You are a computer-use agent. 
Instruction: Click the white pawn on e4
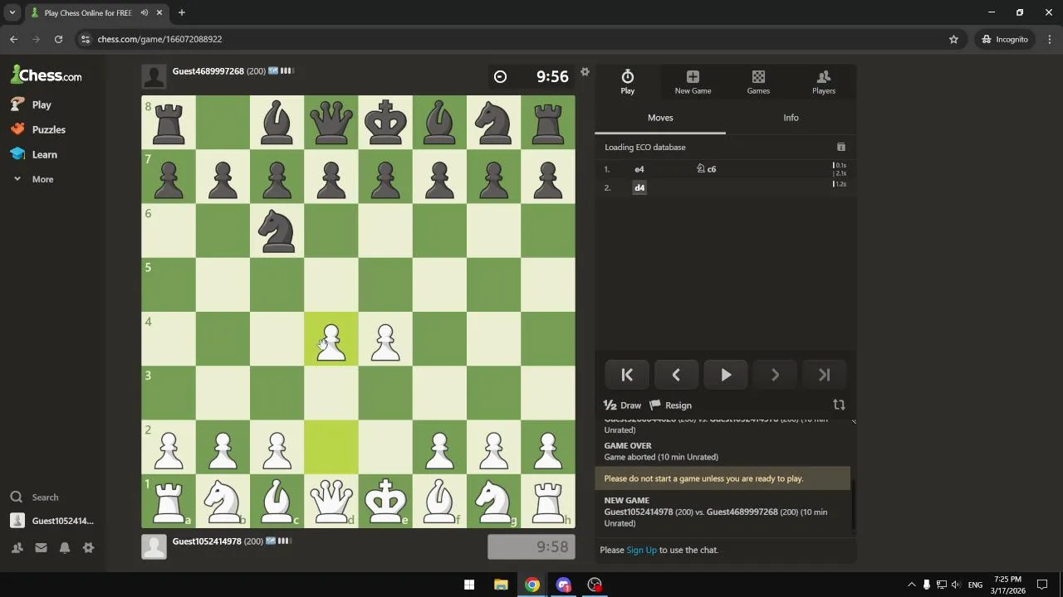click(x=385, y=339)
